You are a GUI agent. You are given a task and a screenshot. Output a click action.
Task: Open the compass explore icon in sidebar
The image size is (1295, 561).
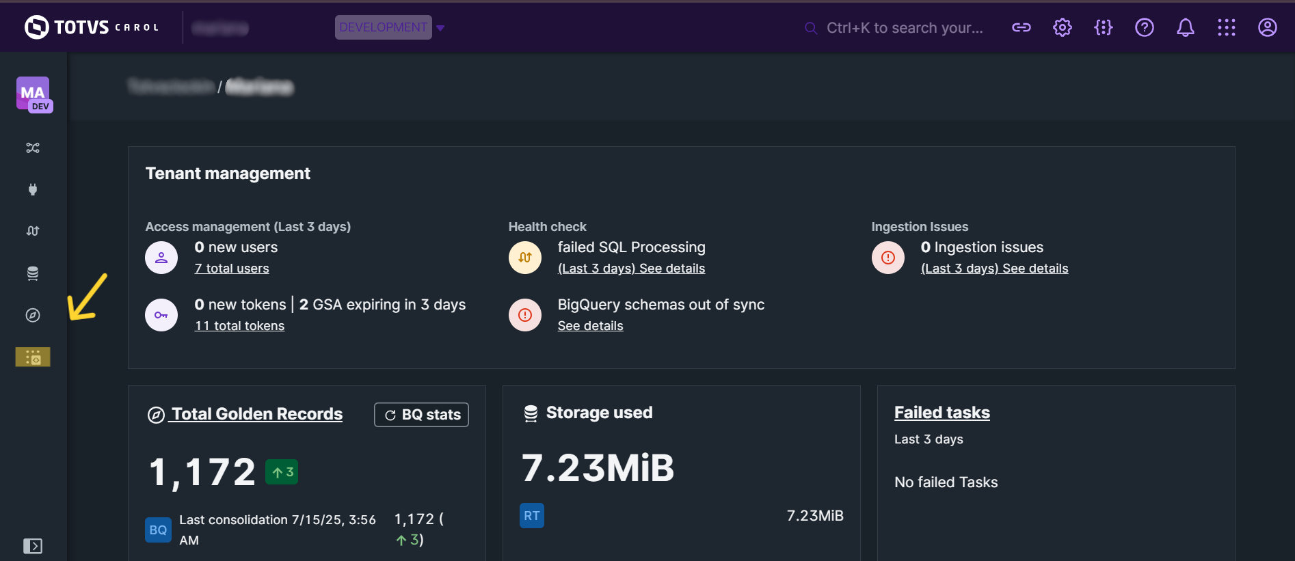tap(33, 315)
